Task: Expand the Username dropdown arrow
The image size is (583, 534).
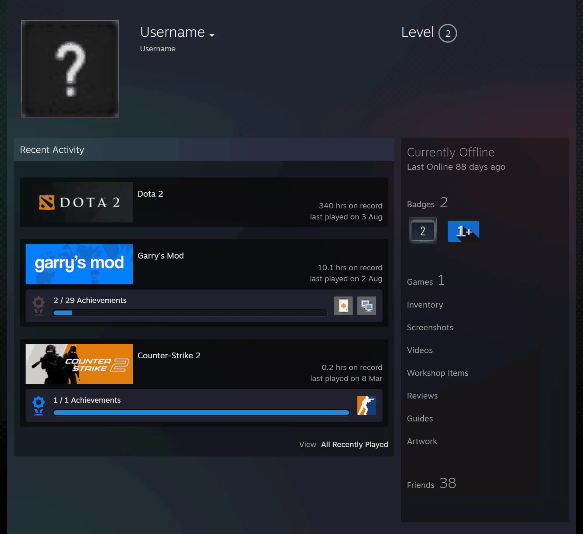Action: 212,35
